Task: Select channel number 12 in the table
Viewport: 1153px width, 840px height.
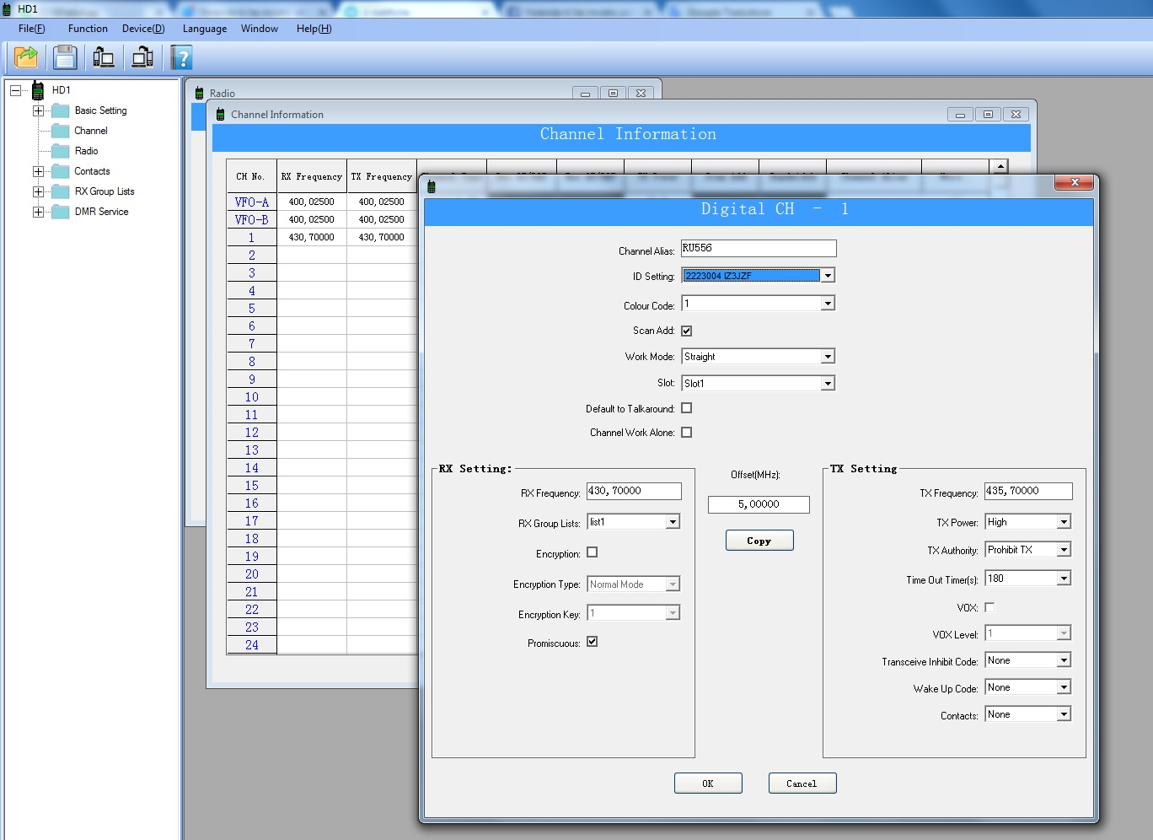Action: point(252,433)
